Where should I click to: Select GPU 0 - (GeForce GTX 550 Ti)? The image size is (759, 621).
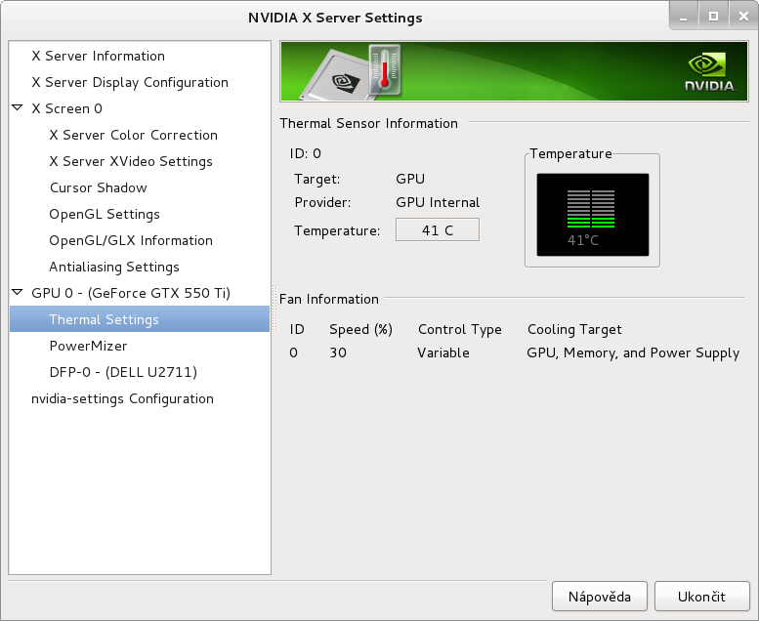coord(131,293)
